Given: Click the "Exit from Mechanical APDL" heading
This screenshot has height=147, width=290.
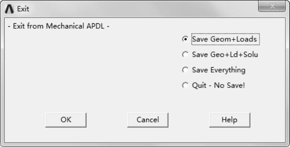Looking at the screenshot, I should 59,26.
